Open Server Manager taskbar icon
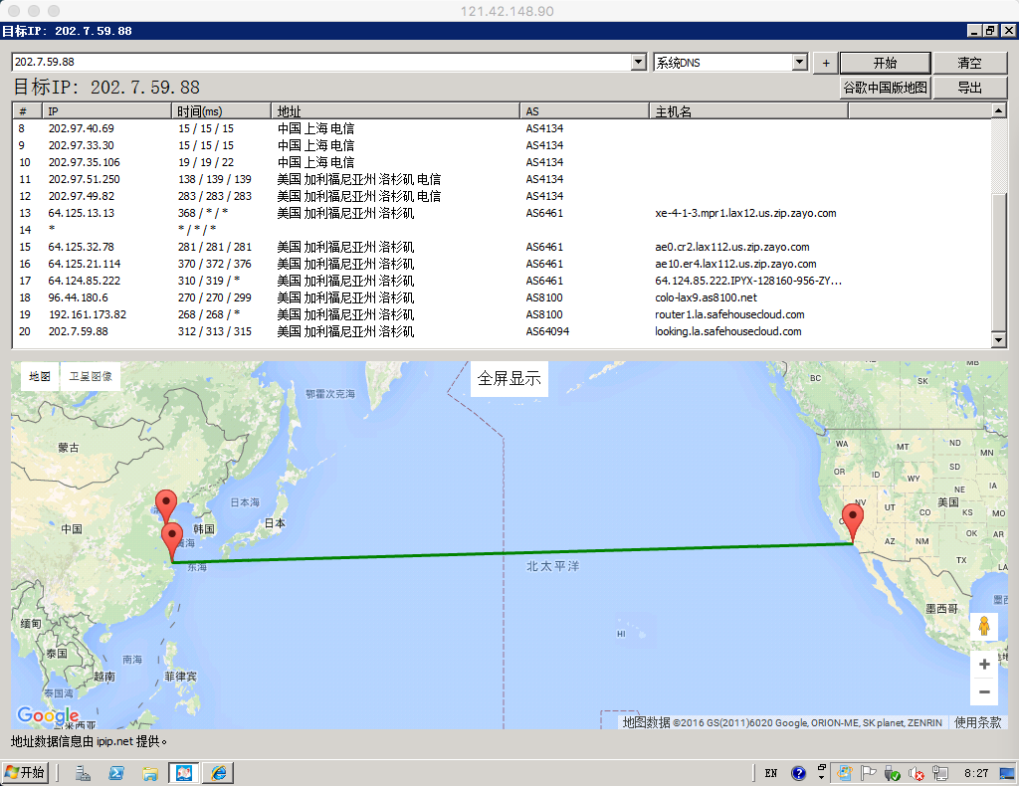Viewport: 1019px width, 786px height. [x=83, y=773]
